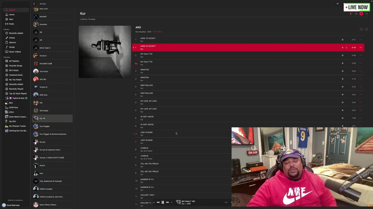The width and height of the screenshot is (373, 209).
Task: Skip to previous track
Action: (x=158, y=202)
